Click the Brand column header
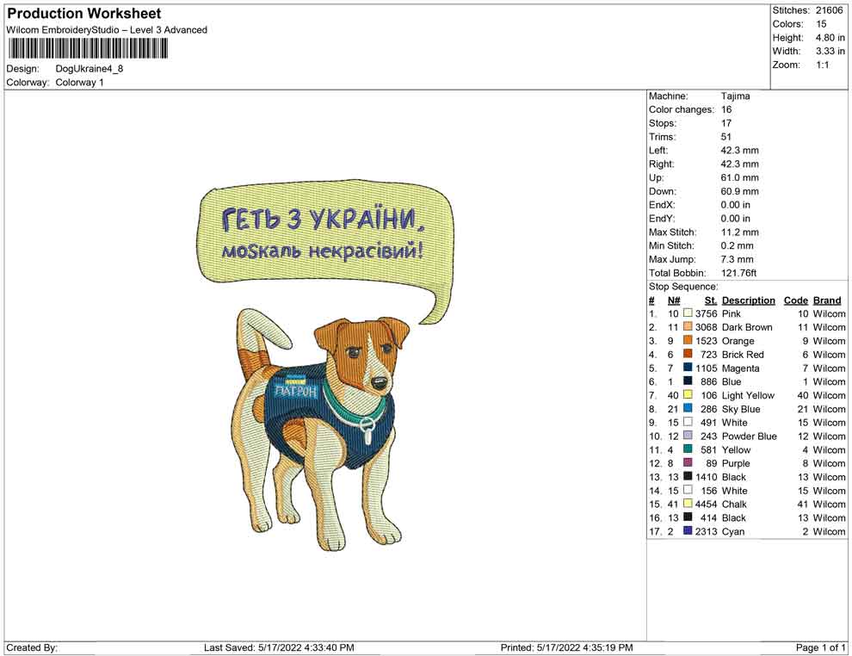This screenshot has height=656, width=852. (x=827, y=300)
